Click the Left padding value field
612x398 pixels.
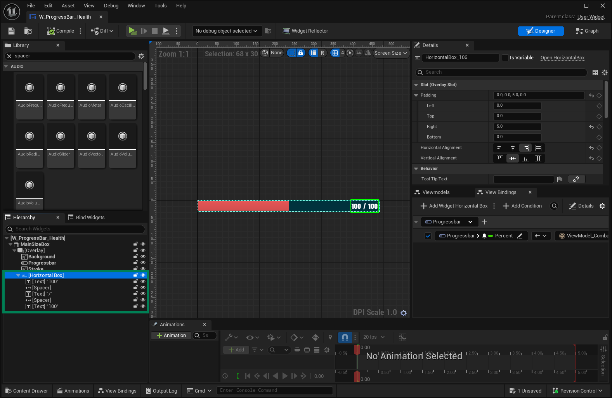pyautogui.click(x=517, y=106)
